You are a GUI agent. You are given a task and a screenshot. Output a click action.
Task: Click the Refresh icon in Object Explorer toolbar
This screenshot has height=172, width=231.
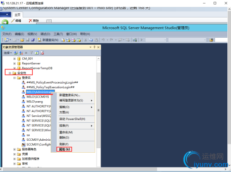pos(36,53)
